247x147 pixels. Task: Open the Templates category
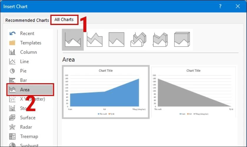click(30, 43)
